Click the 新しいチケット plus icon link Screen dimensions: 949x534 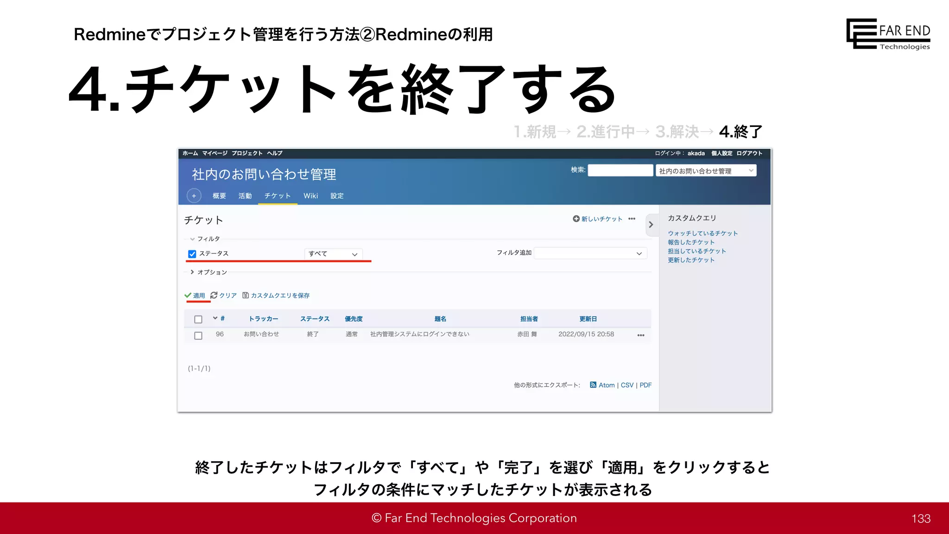(597, 219)
